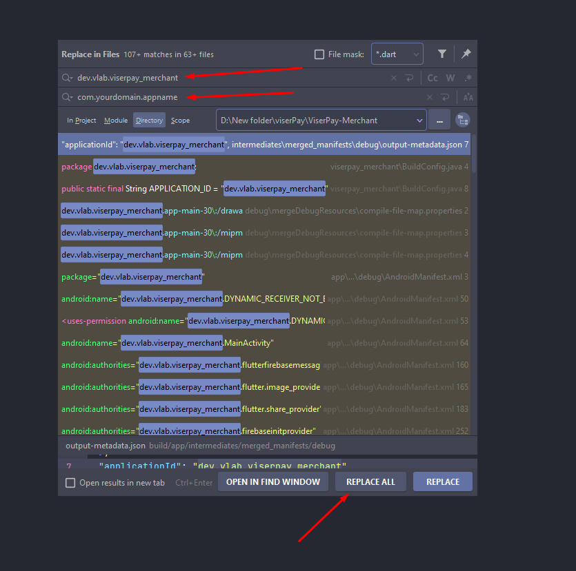The height and width of the screenshot is (571, 576).
Task: Clear the replace text field
Action: 430,97
